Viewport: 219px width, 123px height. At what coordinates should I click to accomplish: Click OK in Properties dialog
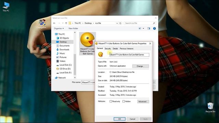point(119,119)
